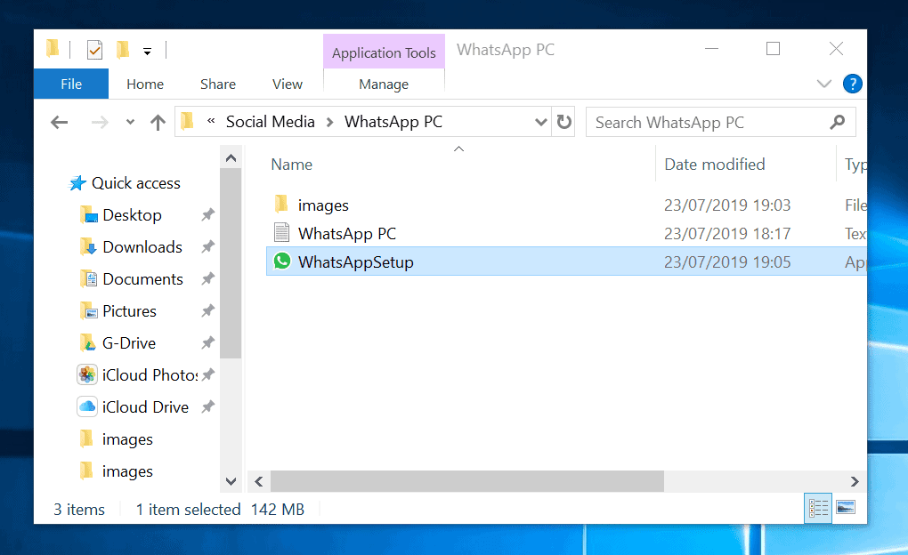
Task: Select the images folder in file list
Action: [x=322, y=205]
